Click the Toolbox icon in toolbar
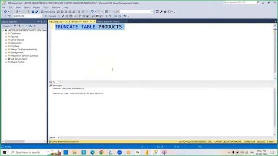278x156 pixels. [165, 12]
